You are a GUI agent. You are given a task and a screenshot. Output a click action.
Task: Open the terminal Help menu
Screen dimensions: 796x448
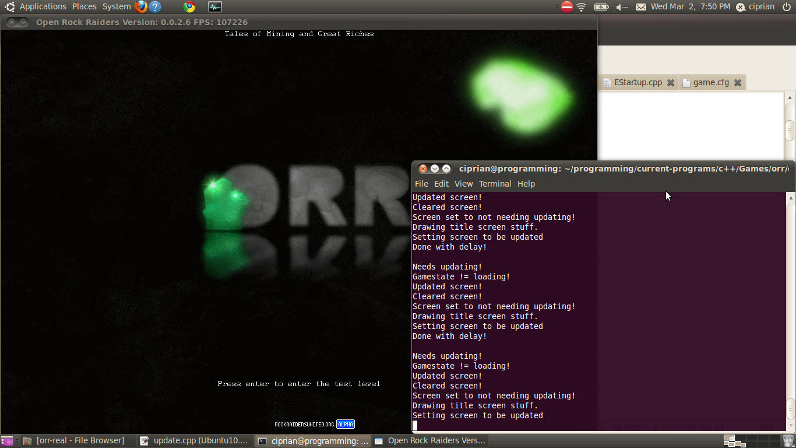click(x=526, y=184)
